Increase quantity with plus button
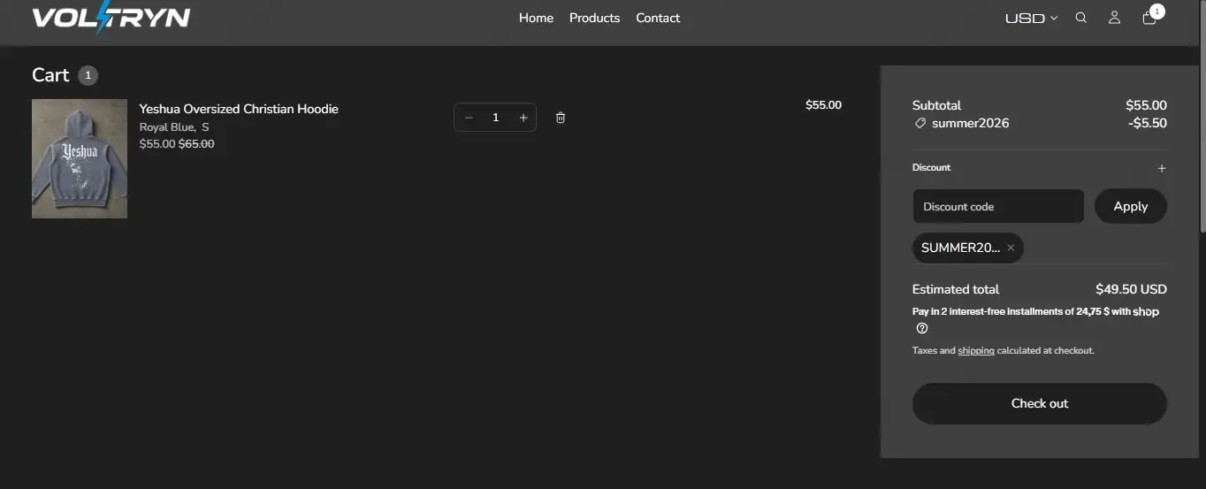The width and height of the screenshot is (1206, 489). tap(523, 118)
